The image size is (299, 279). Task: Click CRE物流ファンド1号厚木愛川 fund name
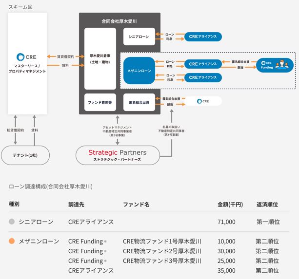click(162, 242)
